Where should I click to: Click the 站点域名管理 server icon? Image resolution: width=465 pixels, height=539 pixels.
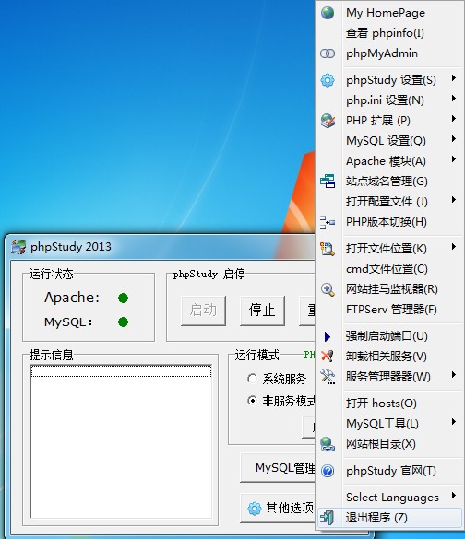click(x=328, y=181)
